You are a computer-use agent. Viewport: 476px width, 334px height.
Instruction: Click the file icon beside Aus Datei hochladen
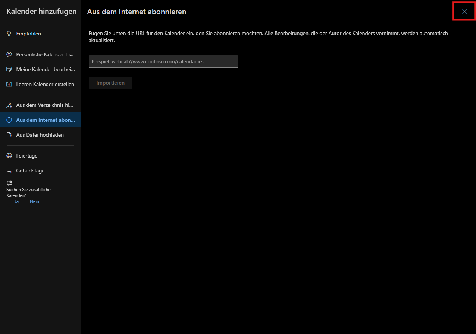tap(9, 135)
